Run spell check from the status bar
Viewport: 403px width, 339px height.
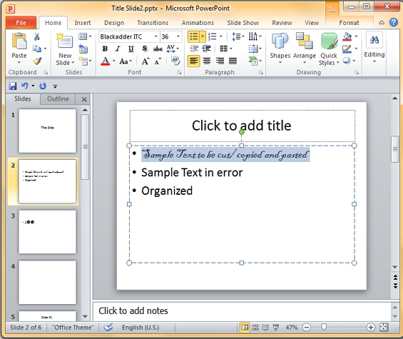(108, 327)
